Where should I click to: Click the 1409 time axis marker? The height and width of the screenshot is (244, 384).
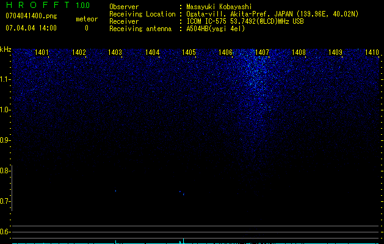point(335,52)
